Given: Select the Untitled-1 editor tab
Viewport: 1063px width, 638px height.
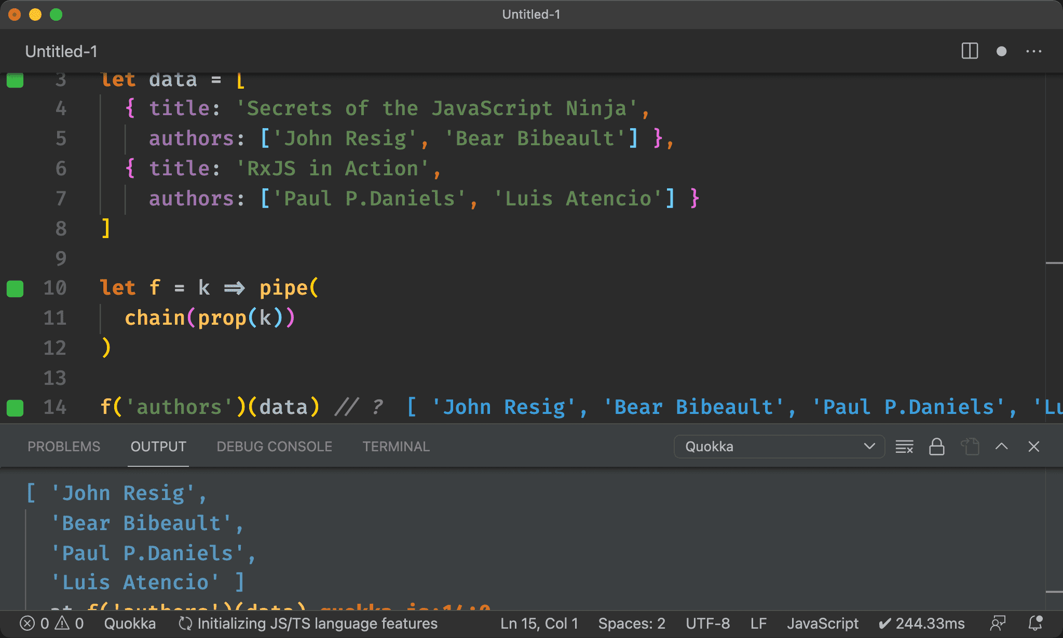Looking at the screenshot, I should pos(61,51).
